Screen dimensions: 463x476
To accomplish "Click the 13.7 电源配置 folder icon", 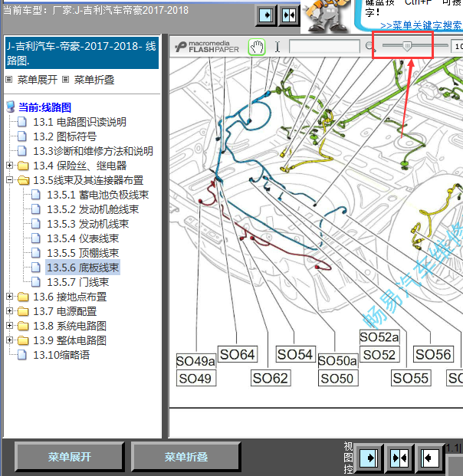I will (23, 311).
